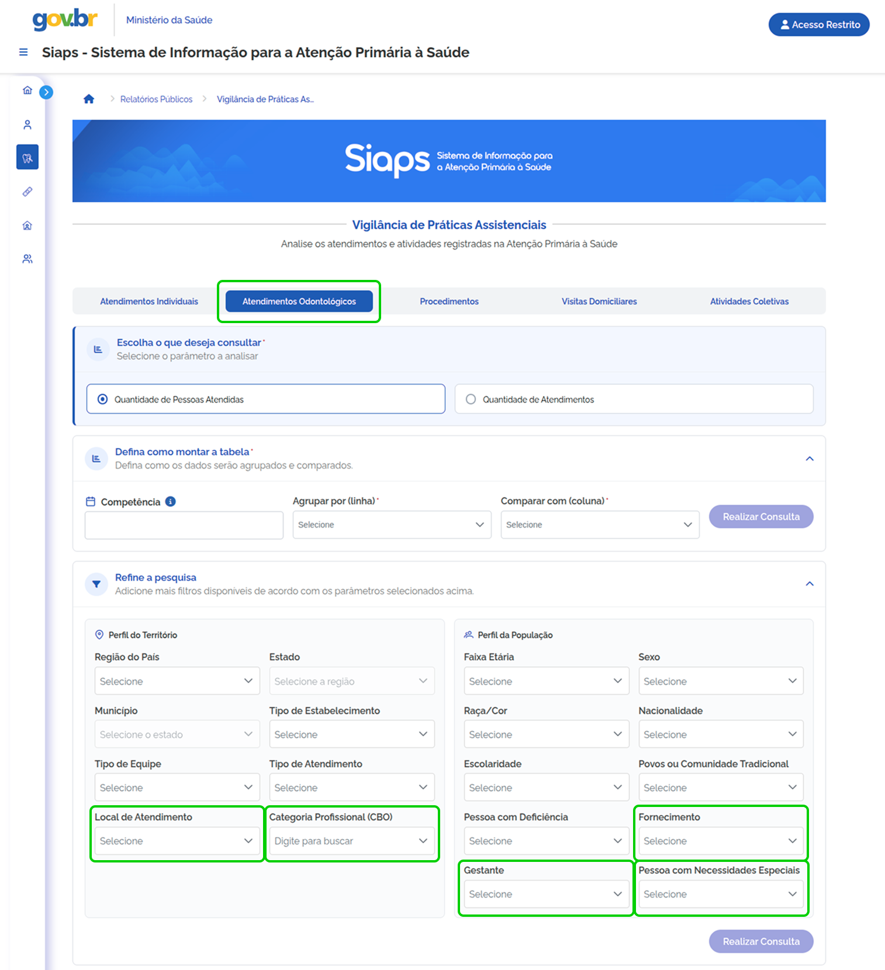Open the Local de Atendimento dropdown

coord(177,840)
